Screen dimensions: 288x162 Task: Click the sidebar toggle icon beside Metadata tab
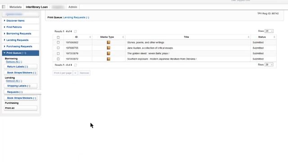pyautogui.click(x=4, y=7)
